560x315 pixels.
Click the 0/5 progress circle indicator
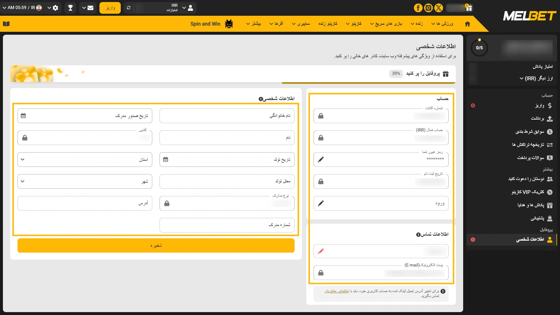pos(479,48)
